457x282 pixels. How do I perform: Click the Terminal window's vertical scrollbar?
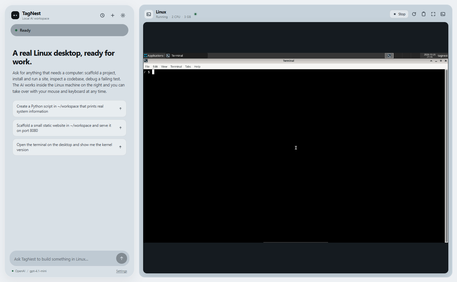446,156
